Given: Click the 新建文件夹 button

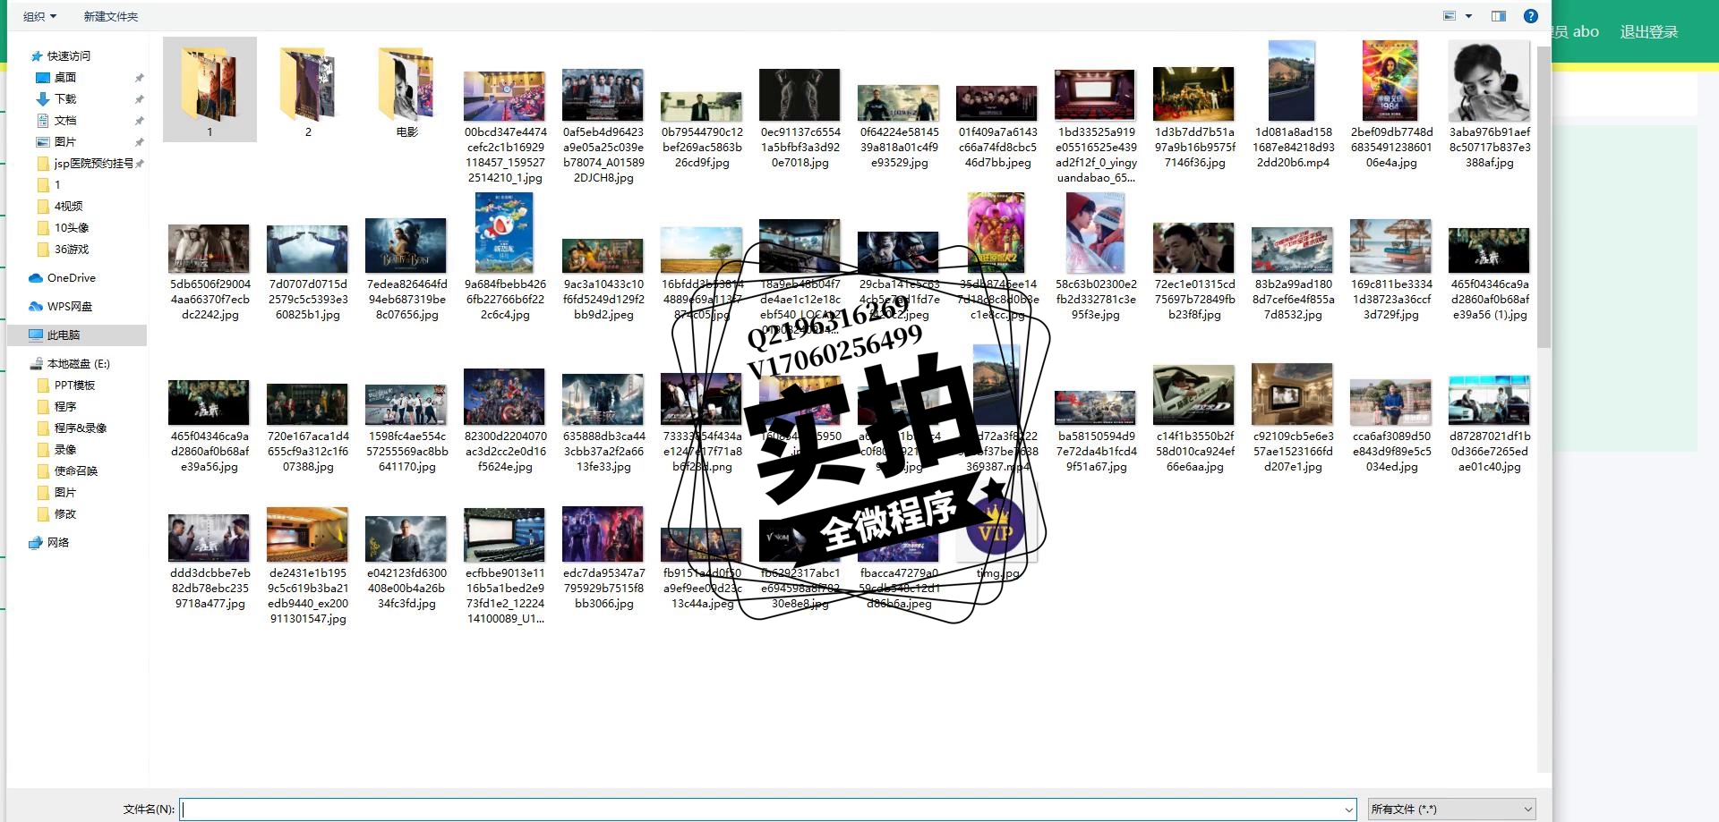Looking at the screenshot, I should [111, 16].
